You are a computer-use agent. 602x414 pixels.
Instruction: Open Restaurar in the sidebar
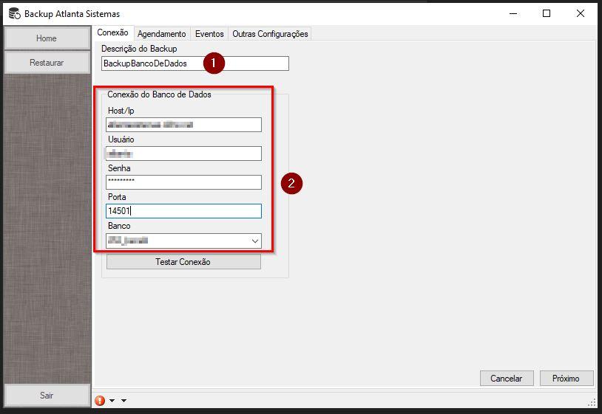coord(47,63)
